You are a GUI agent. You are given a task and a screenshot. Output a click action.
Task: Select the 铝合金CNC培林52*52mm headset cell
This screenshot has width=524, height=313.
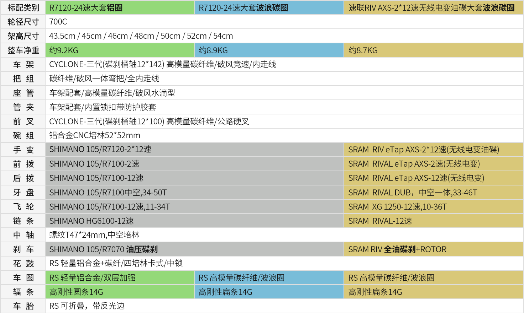(95, 135)
